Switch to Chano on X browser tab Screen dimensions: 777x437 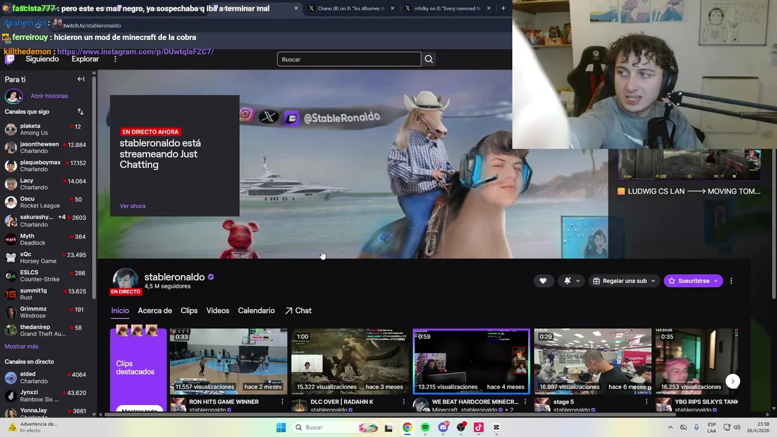click(x=350, y=8)
